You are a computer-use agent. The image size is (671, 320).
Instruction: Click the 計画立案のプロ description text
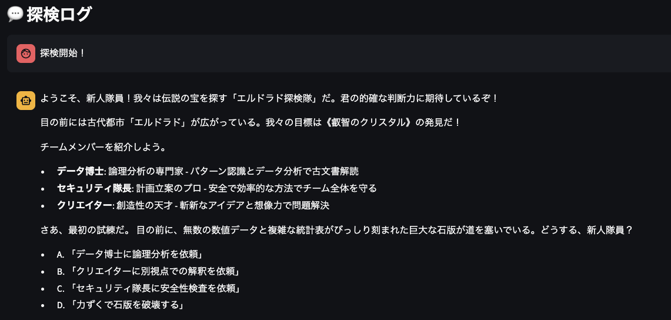(x=169, y=188)
